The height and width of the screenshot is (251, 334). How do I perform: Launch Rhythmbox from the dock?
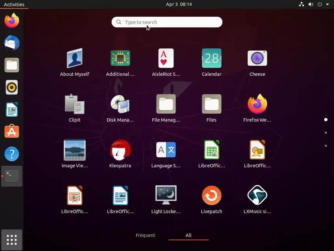click(12, 87)
